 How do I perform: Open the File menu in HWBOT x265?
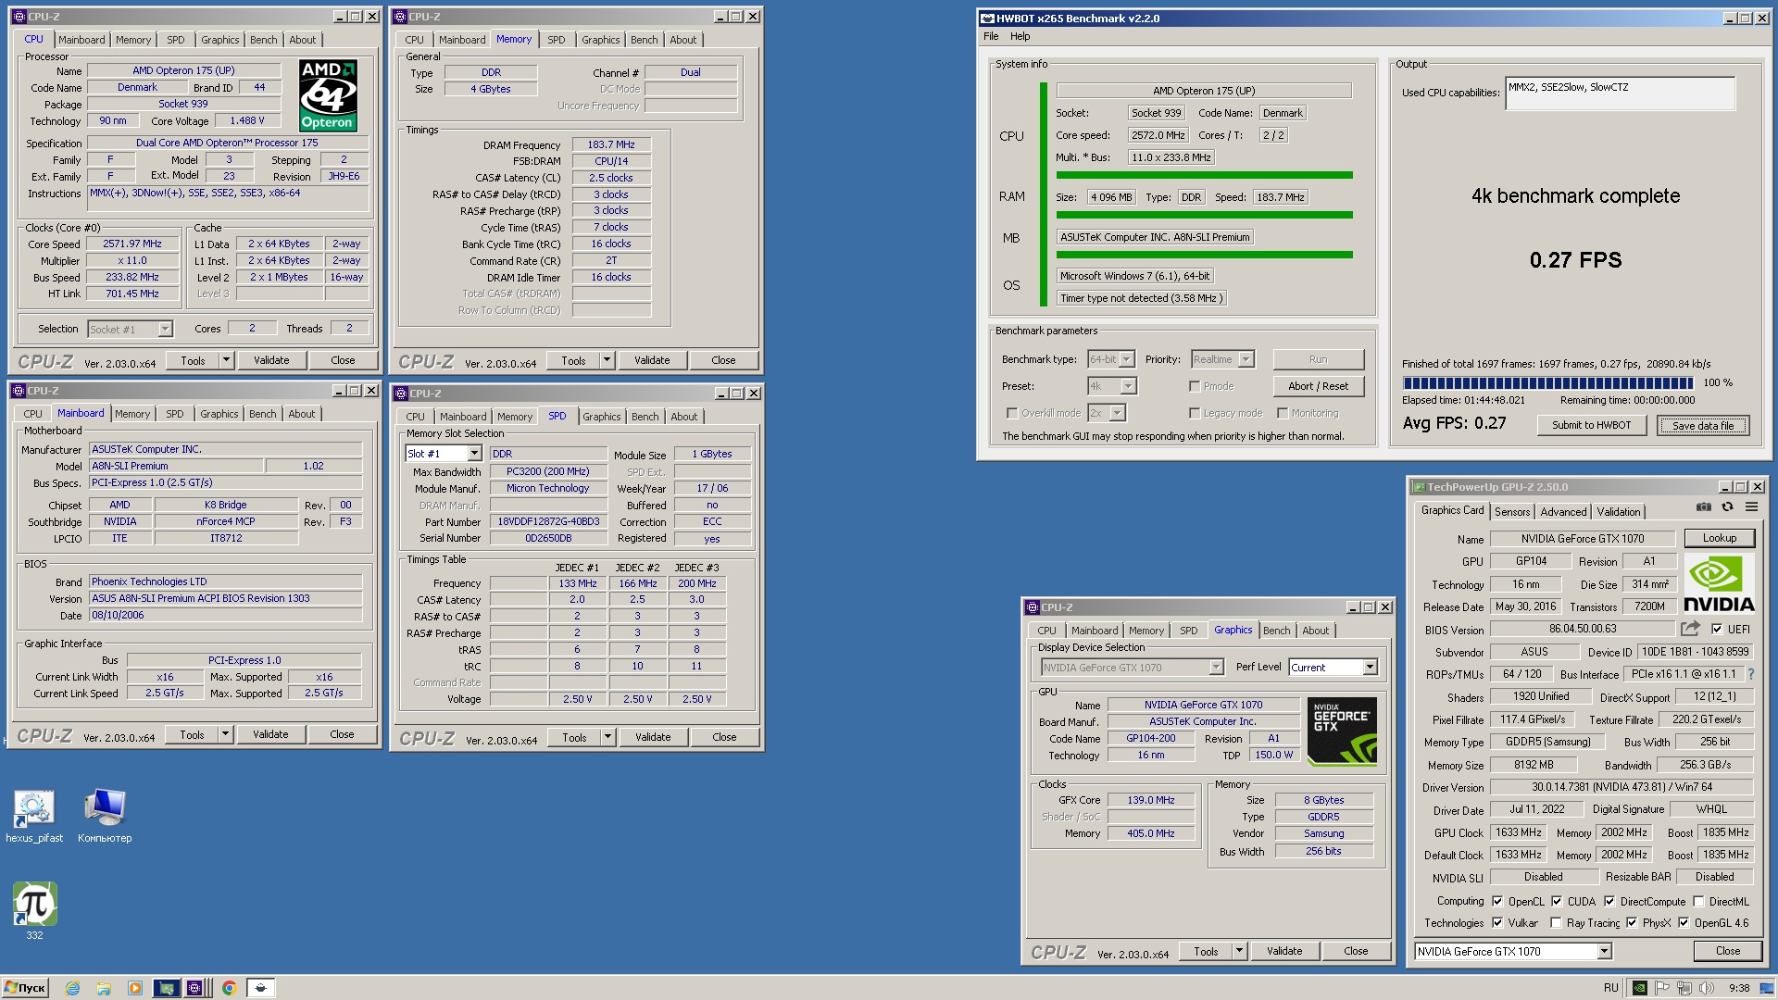[991, 36]
